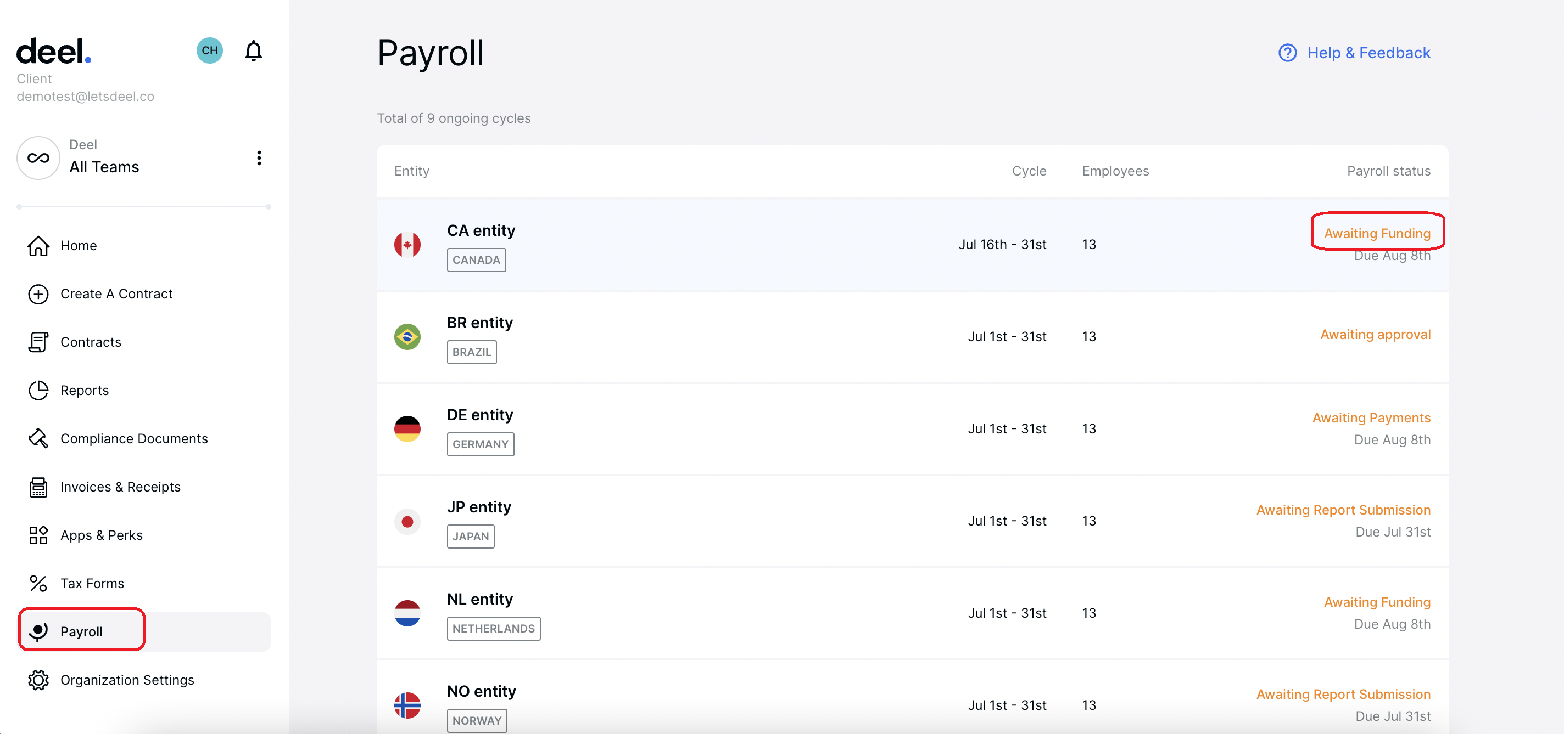
Task: Click the Japan flag icon
Action: (x=407, y=521)
